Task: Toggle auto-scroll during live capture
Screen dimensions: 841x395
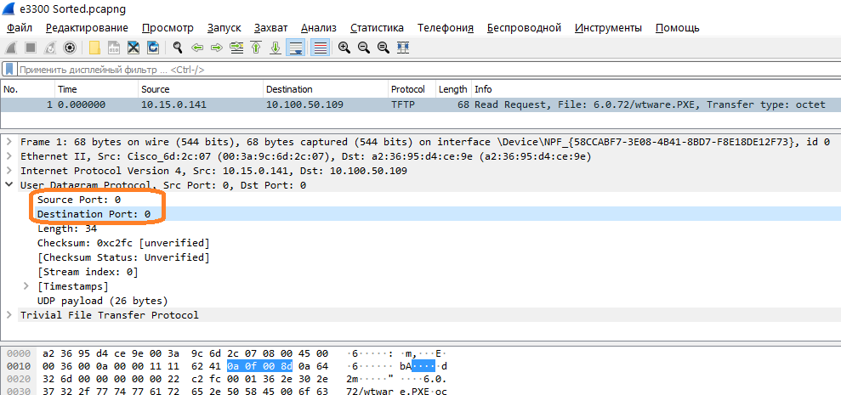Action: coord(295,48)
